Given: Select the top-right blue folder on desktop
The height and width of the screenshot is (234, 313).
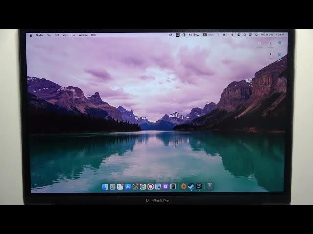Looking at the screenshot, I should (x=280, y=43).
